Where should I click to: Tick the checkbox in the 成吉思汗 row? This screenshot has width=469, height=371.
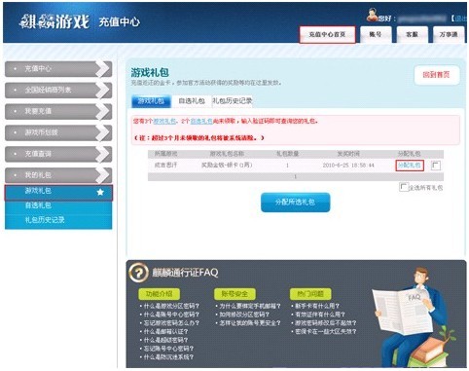[x=436, y=166]
